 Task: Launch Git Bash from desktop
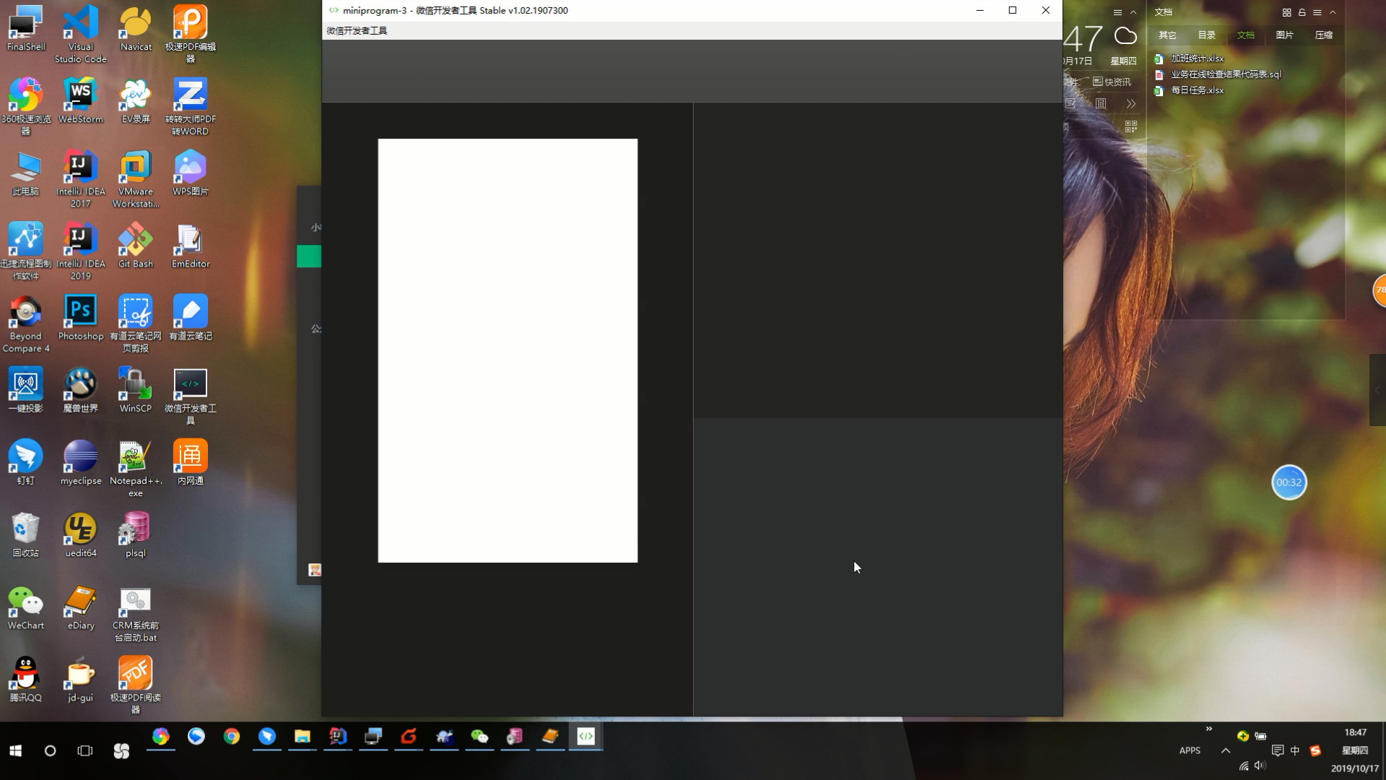(135, 240)
